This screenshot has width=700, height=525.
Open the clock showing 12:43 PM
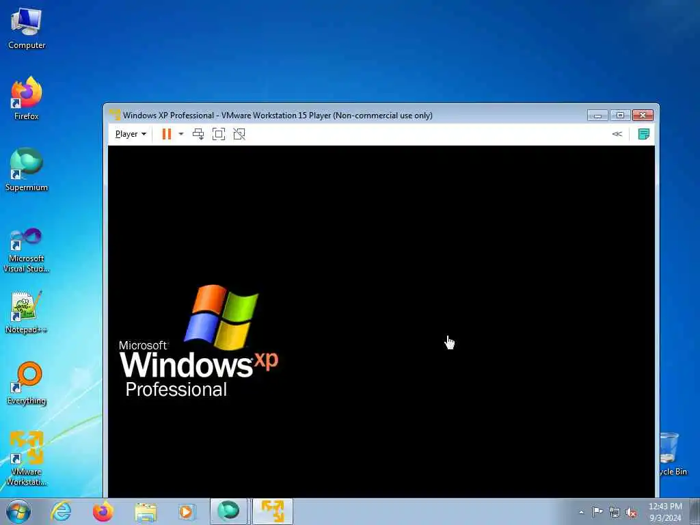(665, 512)
